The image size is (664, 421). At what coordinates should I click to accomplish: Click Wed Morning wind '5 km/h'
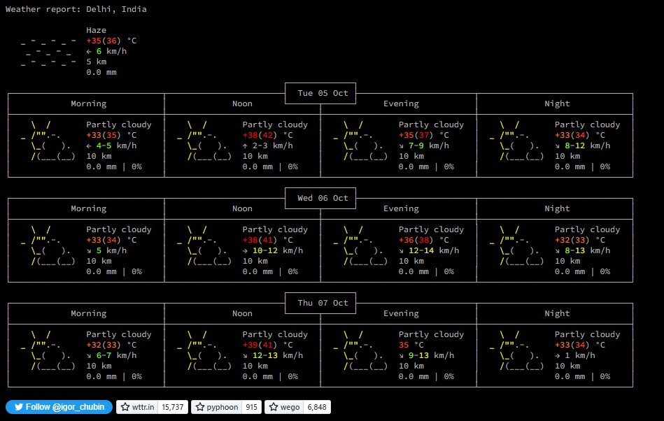[x=111, y=250]
